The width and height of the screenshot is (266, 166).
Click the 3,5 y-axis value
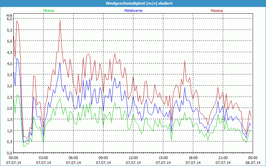click(x=10, y=75)
